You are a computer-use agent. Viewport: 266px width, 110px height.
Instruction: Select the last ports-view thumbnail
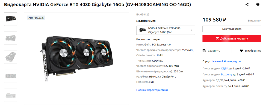pyautogui.click(x=11, y=95)
